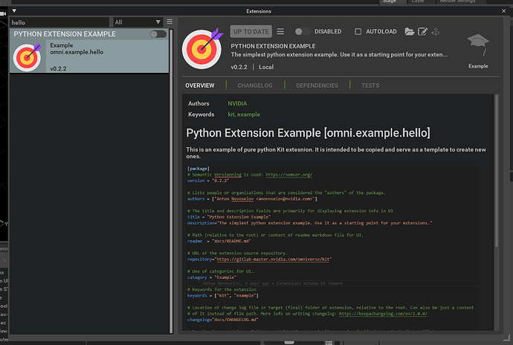
Task: Click 'category = "Example"' code line
Action: [x=212, y=277]
